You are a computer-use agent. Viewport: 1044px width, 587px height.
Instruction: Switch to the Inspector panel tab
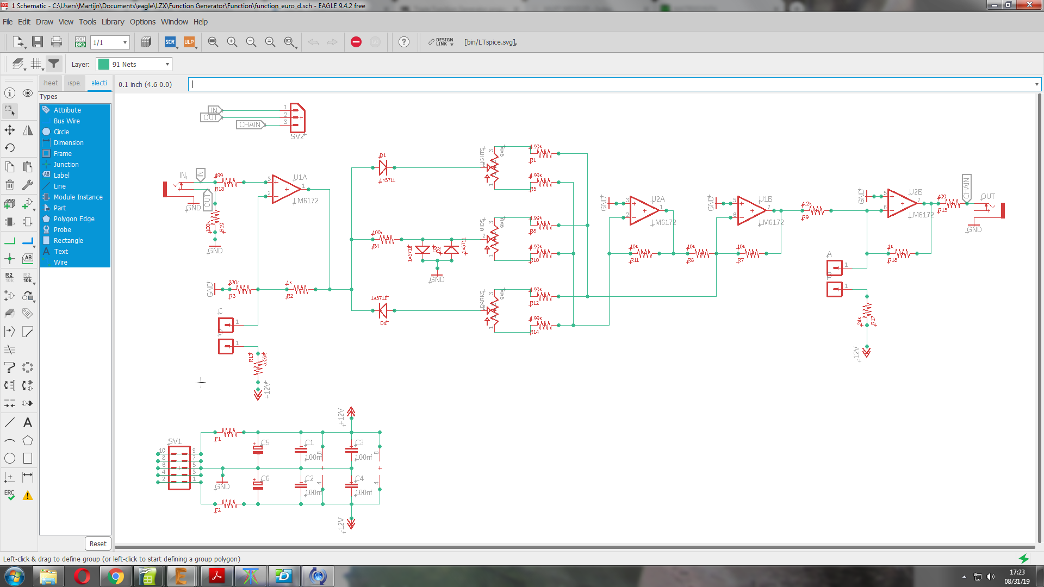click(74, 83)
